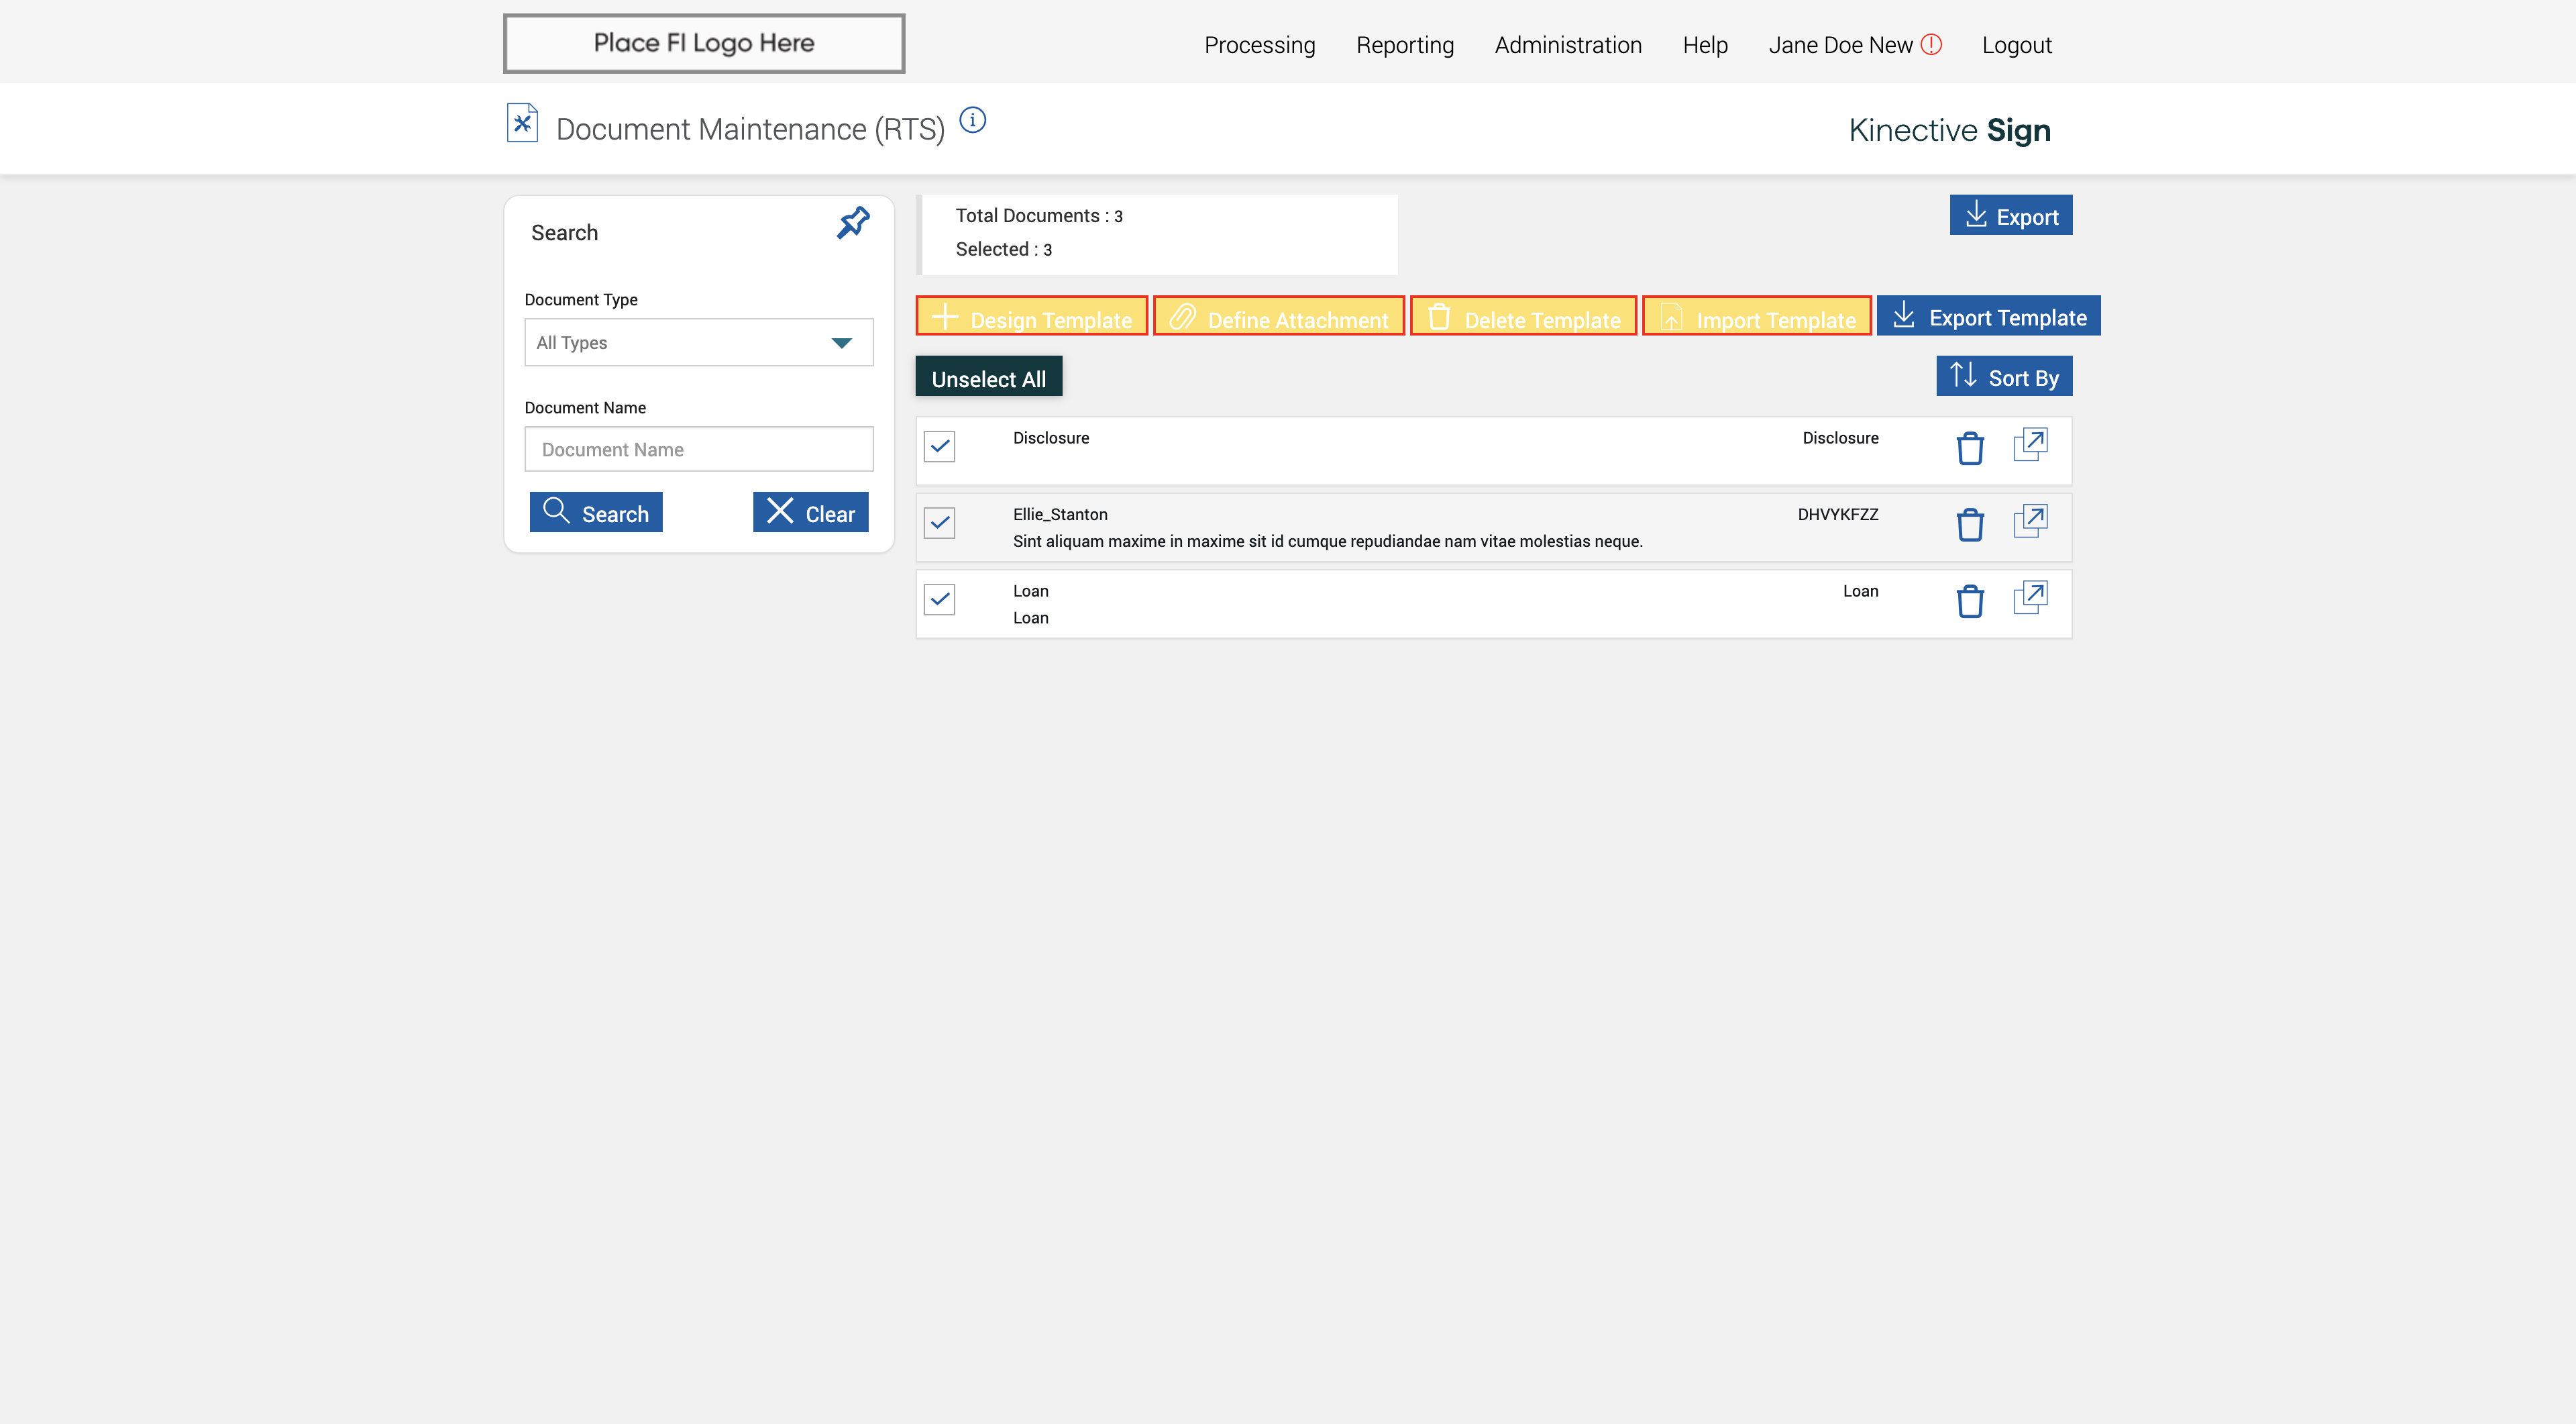The height and width of the screenshot is (1424, 2576).
Task: Open the Processing menu
Action: pos(1259,45)
